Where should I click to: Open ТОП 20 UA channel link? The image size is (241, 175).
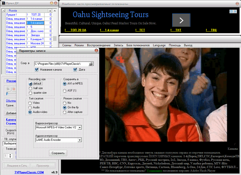point(75,30)
